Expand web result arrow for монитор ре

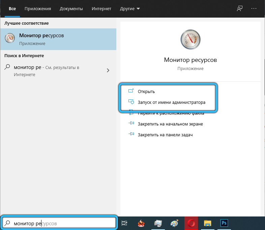click(x=108, y=70)
